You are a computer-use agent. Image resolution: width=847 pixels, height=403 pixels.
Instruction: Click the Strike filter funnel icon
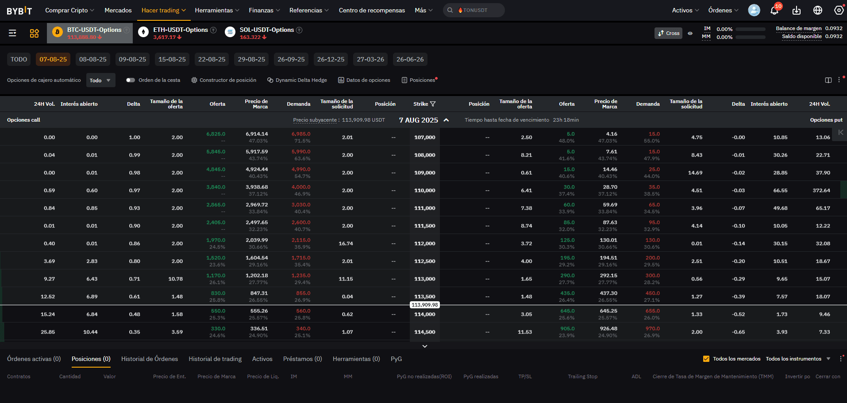[x=433, y=104]
